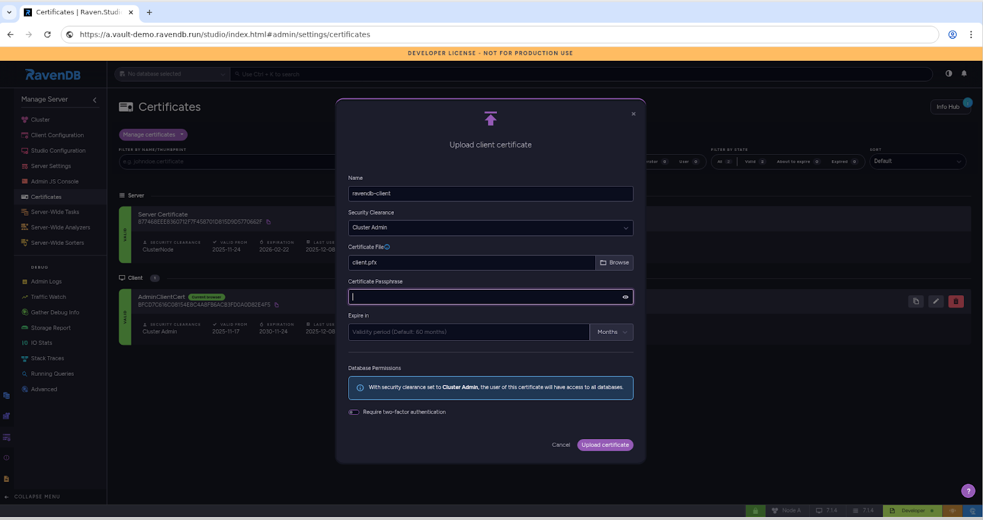Enable Require two-factor authentication toggle
Image resolution: width=983 pixels, height=520 pixels.
[354, 412]
